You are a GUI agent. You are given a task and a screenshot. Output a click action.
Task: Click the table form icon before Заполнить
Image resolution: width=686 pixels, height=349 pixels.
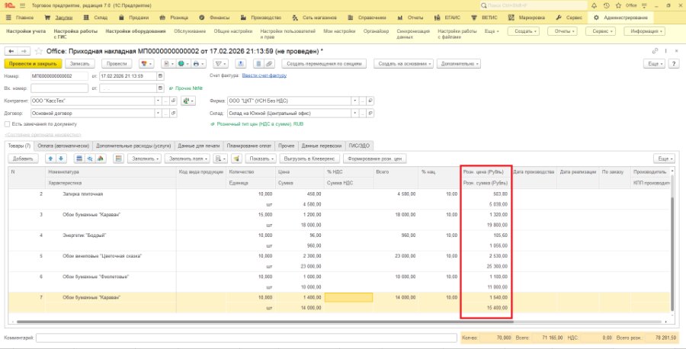point(117,158)
